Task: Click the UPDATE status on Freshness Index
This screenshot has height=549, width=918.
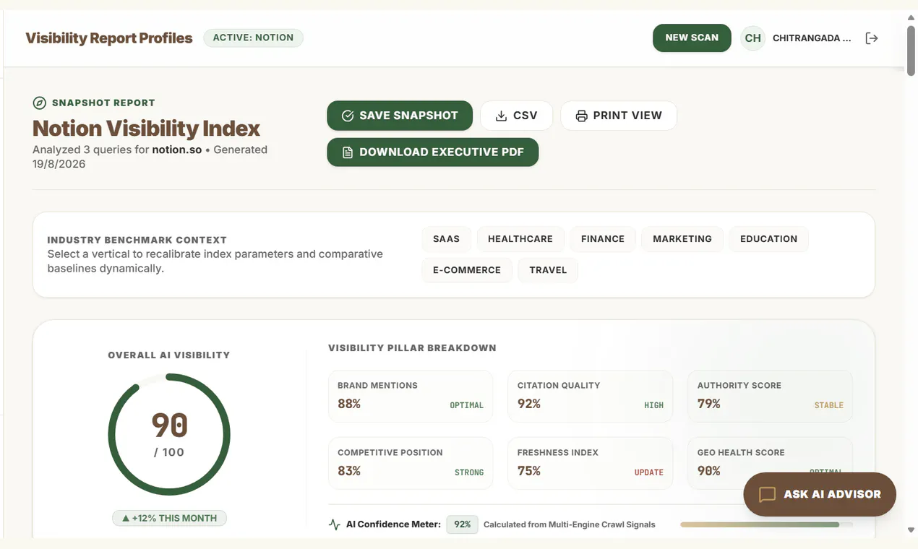Action: click(648, 472)
